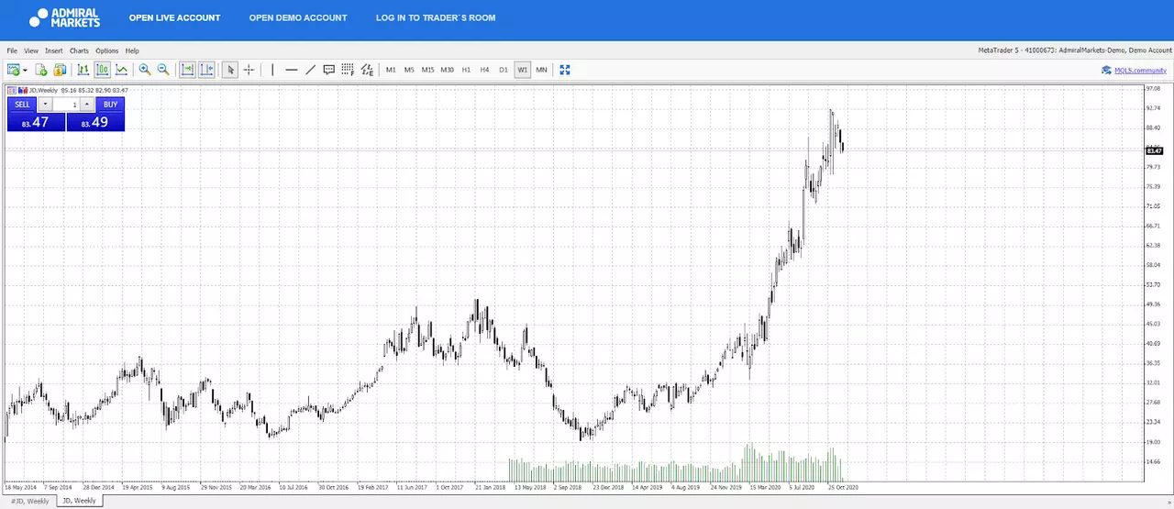Zoom in on the chart
The height and width of the screenshot is (509, 1174).
(145, 70)
